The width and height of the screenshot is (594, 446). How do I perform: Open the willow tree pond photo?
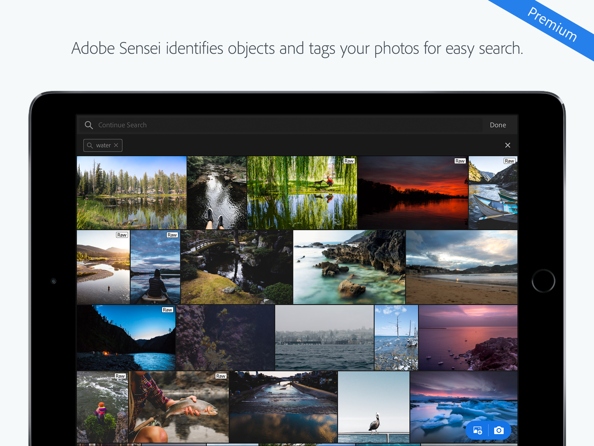coord(302,193)
